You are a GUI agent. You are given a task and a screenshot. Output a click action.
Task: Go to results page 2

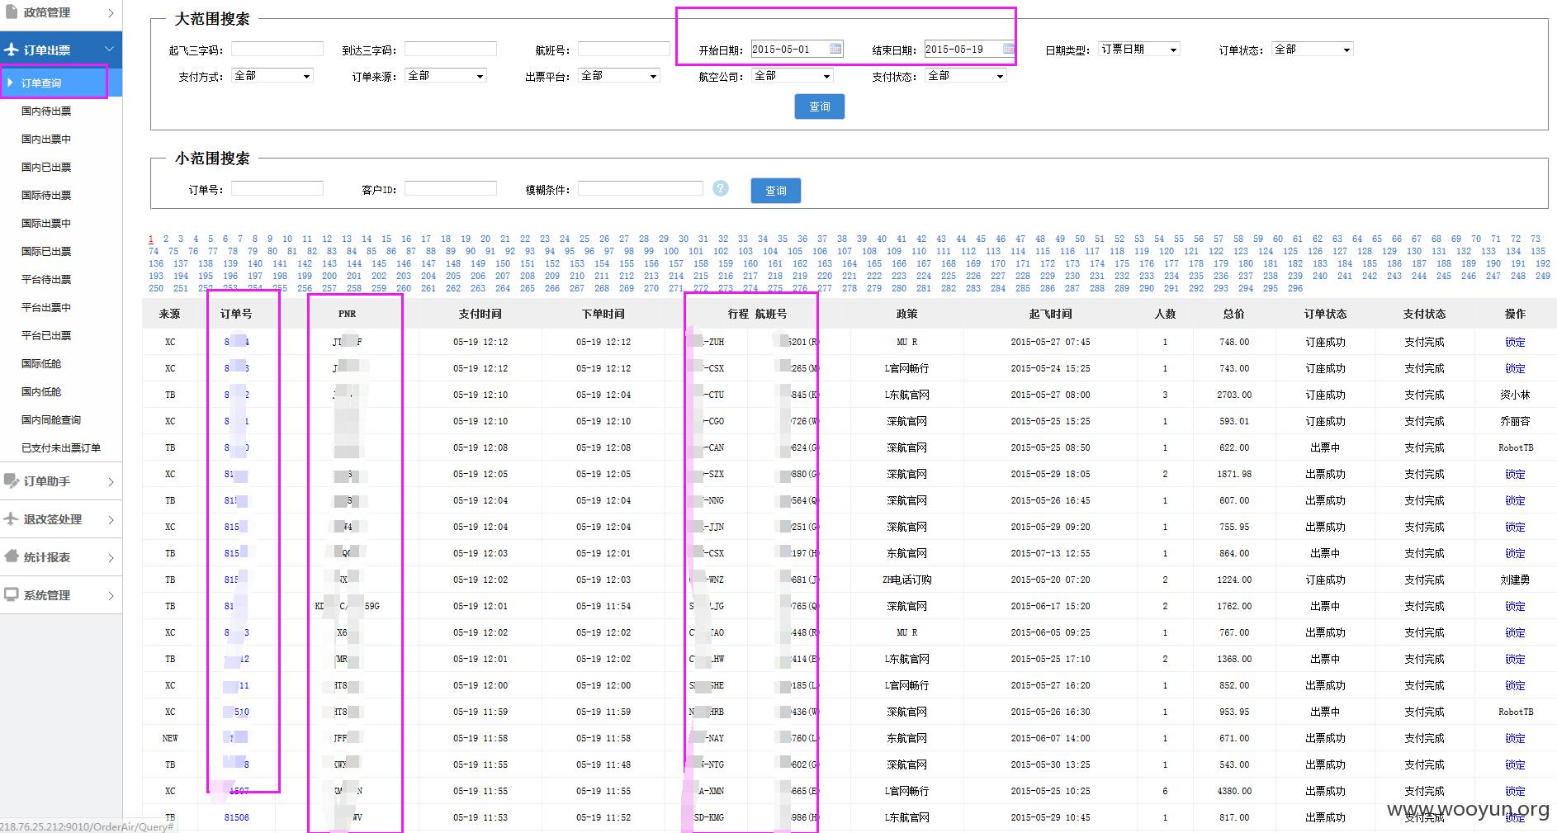[166, 239]
